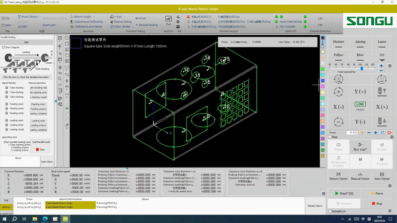Select Return Center icon
397x223 pixels.
[338, 176]
